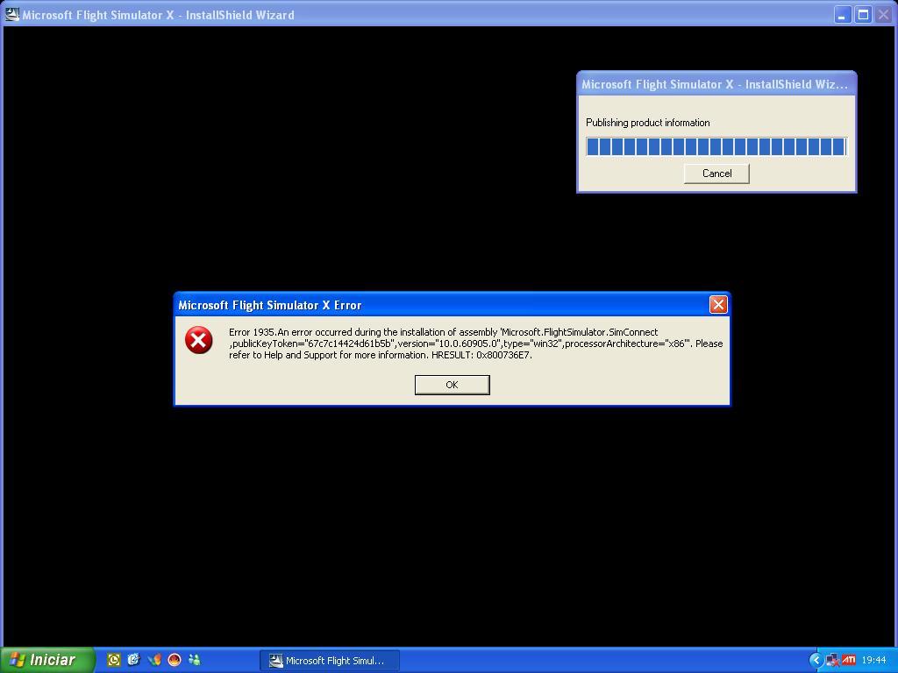Maximize the InstallShield Wizard main window
Viewport: 898px width, 673px height.
point(863,14)
